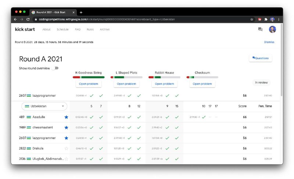Click the Round A 2021 heading

tap(40, 59)
